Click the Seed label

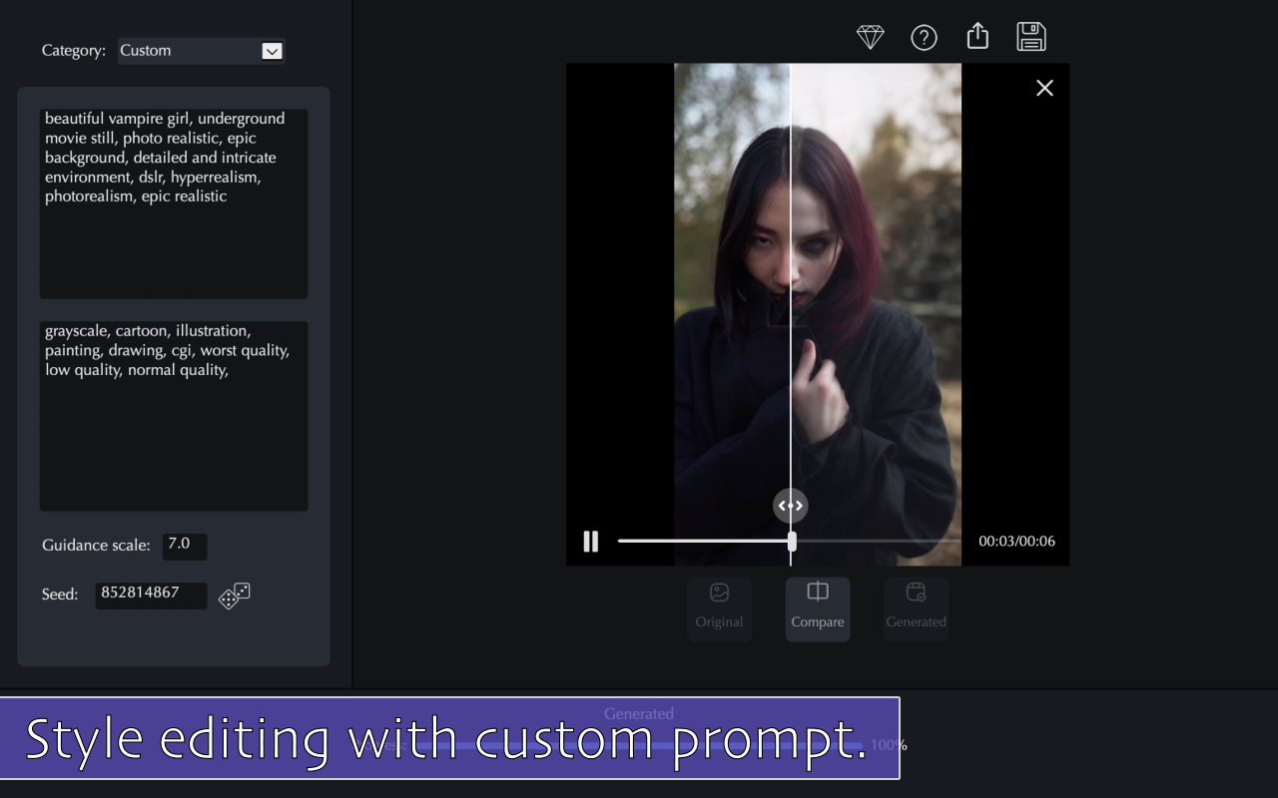[60, 595]
